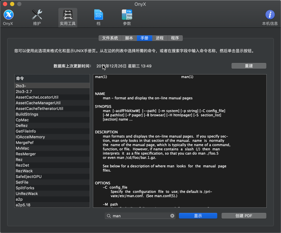
Task: Select AssetCacheTetheratorUtil command
Action: point(52,109)
